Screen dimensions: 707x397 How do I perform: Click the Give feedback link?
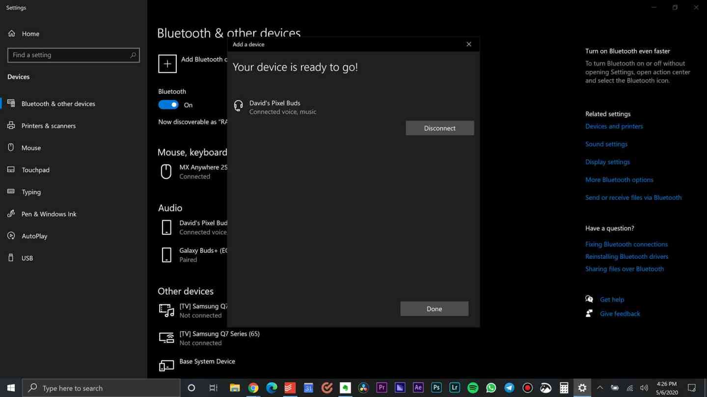point(620,314)
